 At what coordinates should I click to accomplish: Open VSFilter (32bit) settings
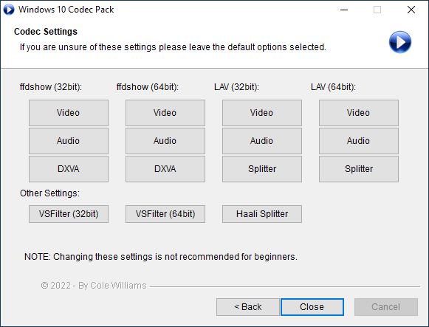pyautogui.click(x=69, y=214)
